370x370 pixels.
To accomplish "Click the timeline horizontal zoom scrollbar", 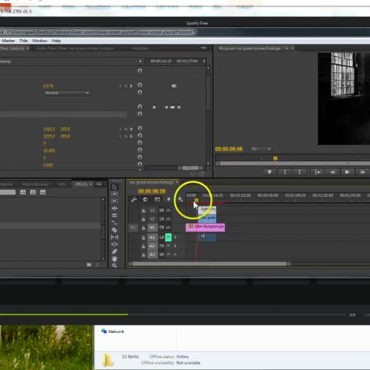I will tap(210, 263).
